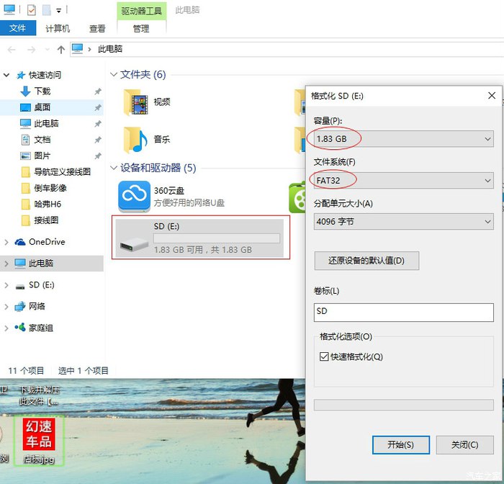Click 还原设备的默认值(D) button
Screen dimensions: 504x484
366,261
